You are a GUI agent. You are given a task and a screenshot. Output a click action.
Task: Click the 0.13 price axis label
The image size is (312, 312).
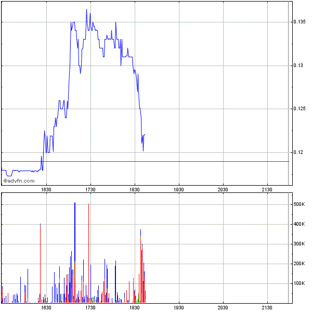[298, 66]
